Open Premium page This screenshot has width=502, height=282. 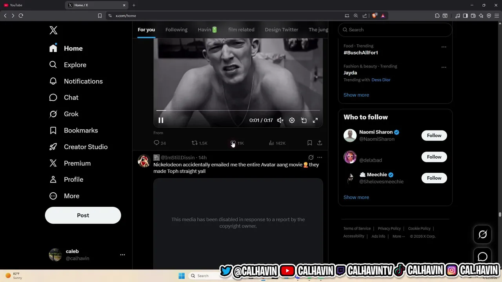[70, 163]
